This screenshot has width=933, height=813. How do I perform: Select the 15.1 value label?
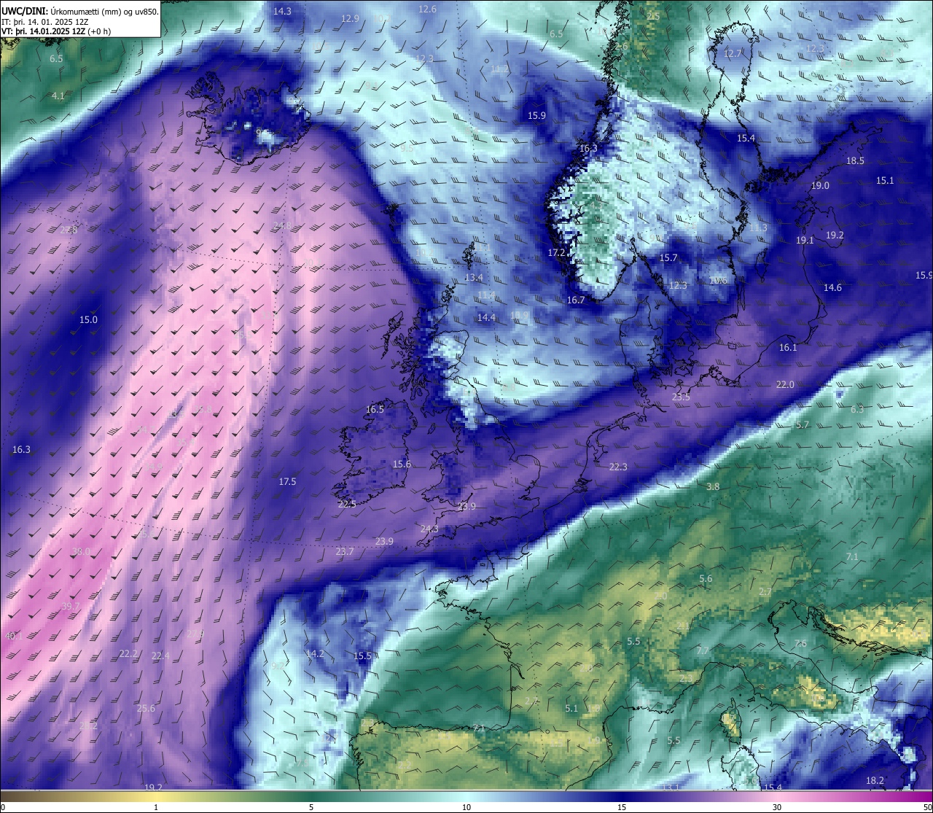(885, 180)
